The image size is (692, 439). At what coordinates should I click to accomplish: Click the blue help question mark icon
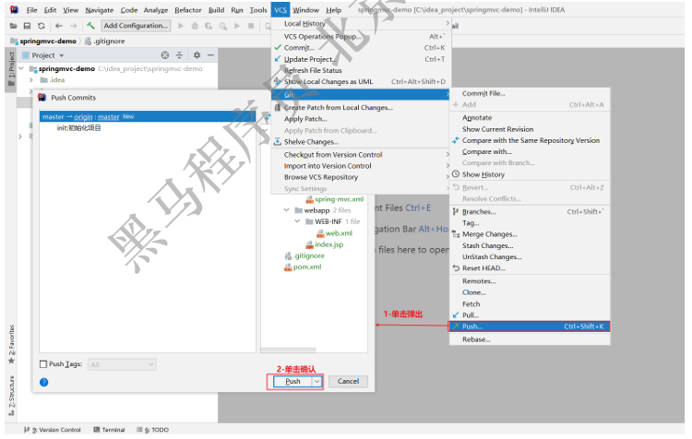[43, 382]
